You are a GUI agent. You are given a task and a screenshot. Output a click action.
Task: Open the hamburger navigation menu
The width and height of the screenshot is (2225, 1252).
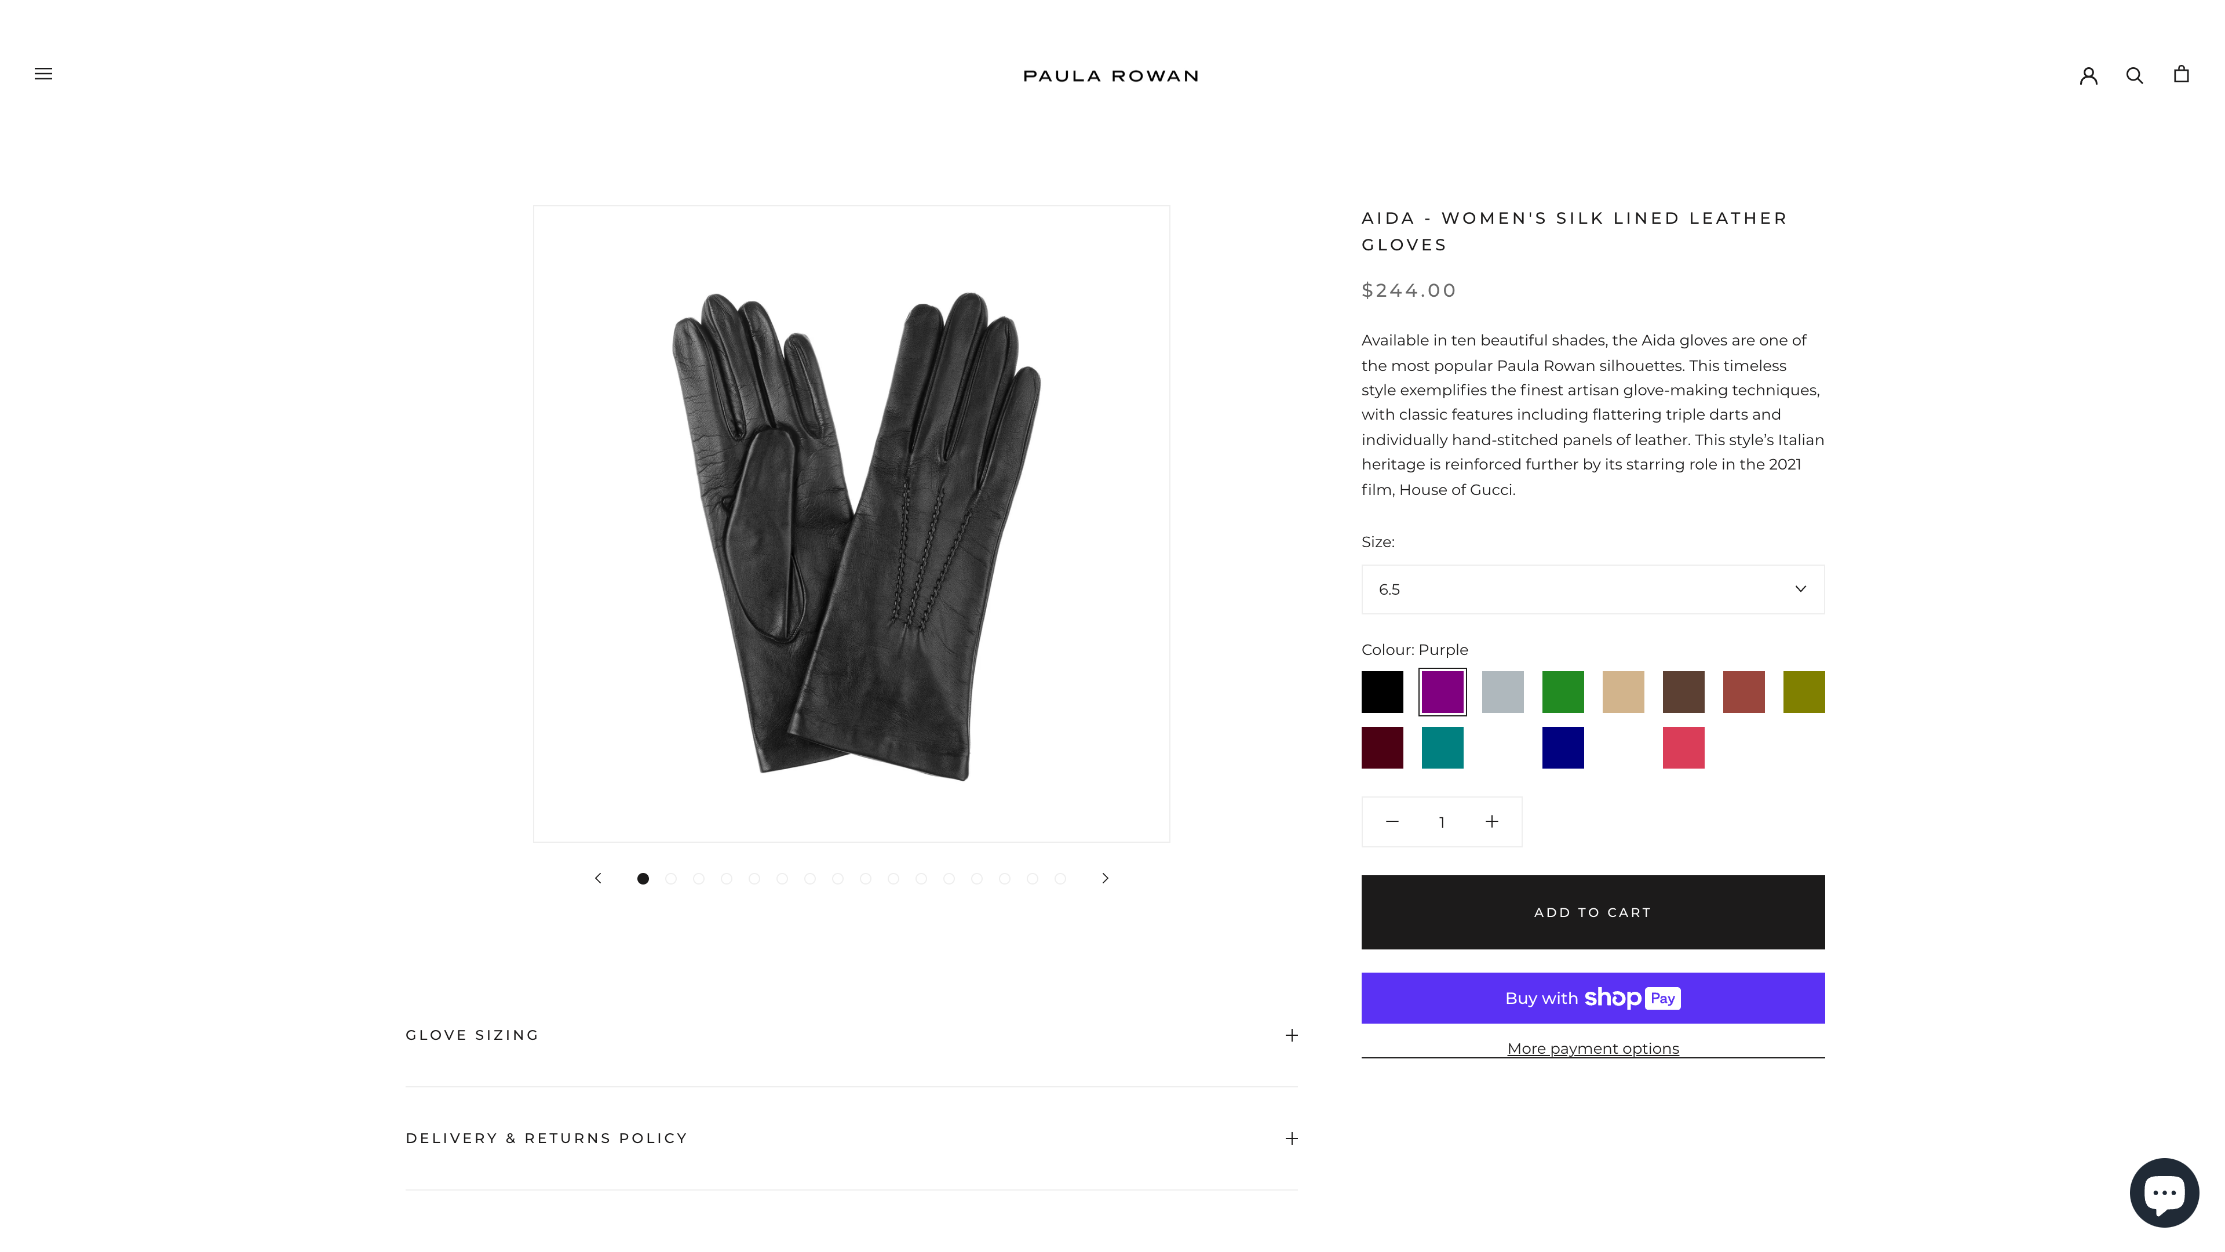(x=43, y=74)
